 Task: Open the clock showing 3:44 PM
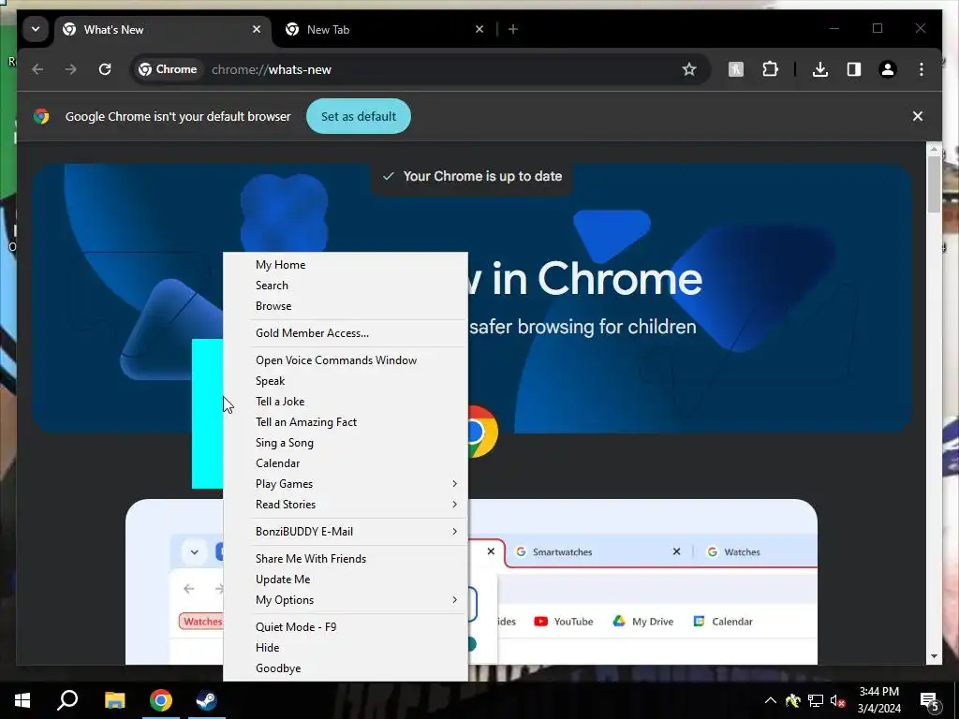tap(878, 700)
